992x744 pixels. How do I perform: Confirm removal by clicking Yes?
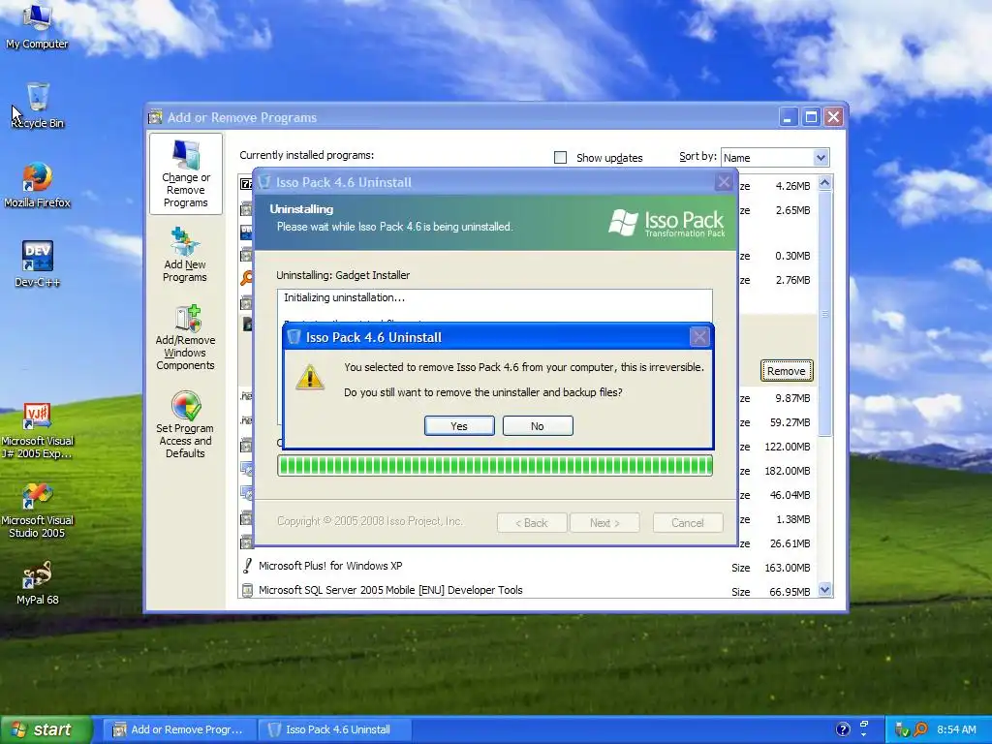(459, 426)
